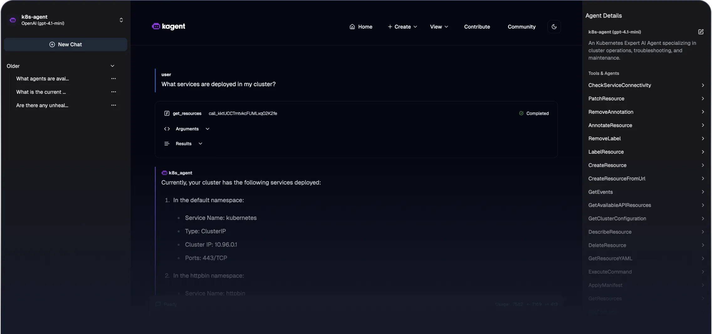Open the View dropdown menu
This screenshot has width=712, height=334.
(439, 27)
